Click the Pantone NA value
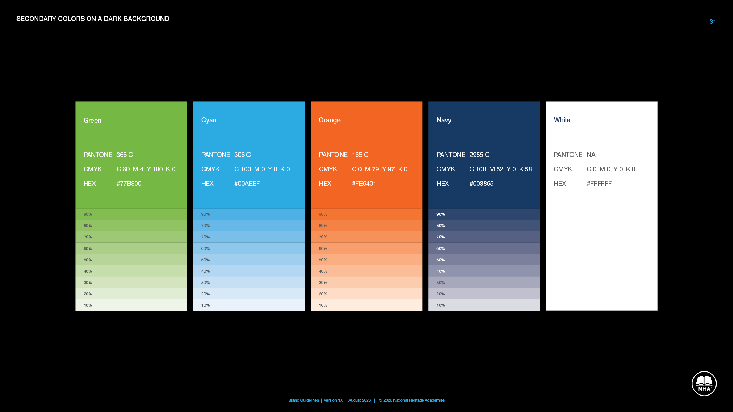733x412 pixels. pyautogui.click(x=591, y=155)
